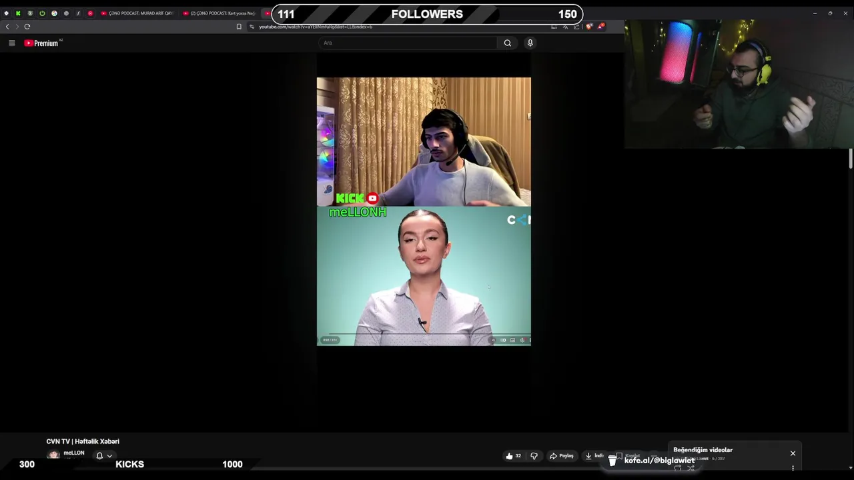Viewport: 854px width, 480px height.
Task: Like the video with thumbs-up 32
Action: (513, 456)
